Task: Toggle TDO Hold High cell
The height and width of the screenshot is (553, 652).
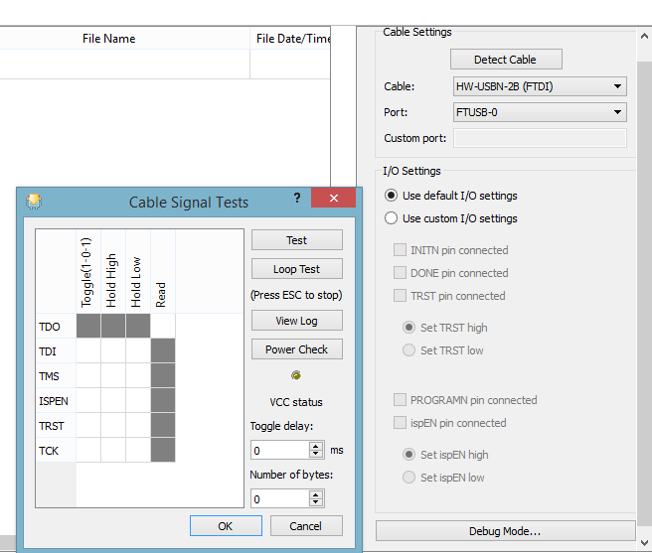Action: [113, 326]
